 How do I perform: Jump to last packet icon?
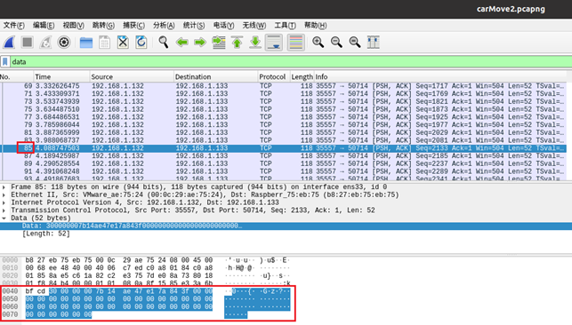coord(255,43)
